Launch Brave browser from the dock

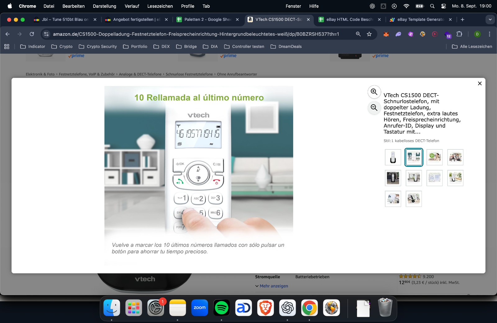(x=266, y=308)
